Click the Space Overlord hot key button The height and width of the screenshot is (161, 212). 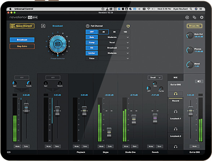(22, 26)
